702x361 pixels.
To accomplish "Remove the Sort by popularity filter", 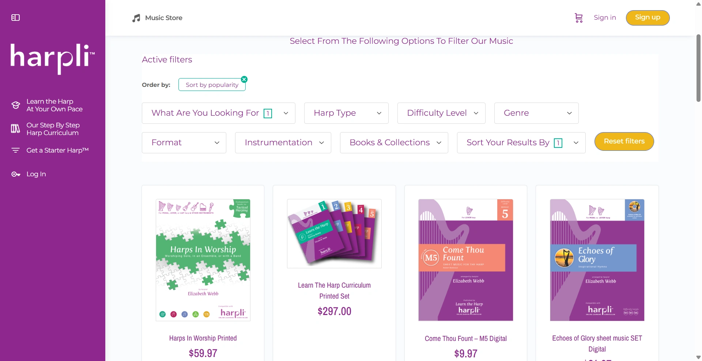I will [x=244, y=80].
